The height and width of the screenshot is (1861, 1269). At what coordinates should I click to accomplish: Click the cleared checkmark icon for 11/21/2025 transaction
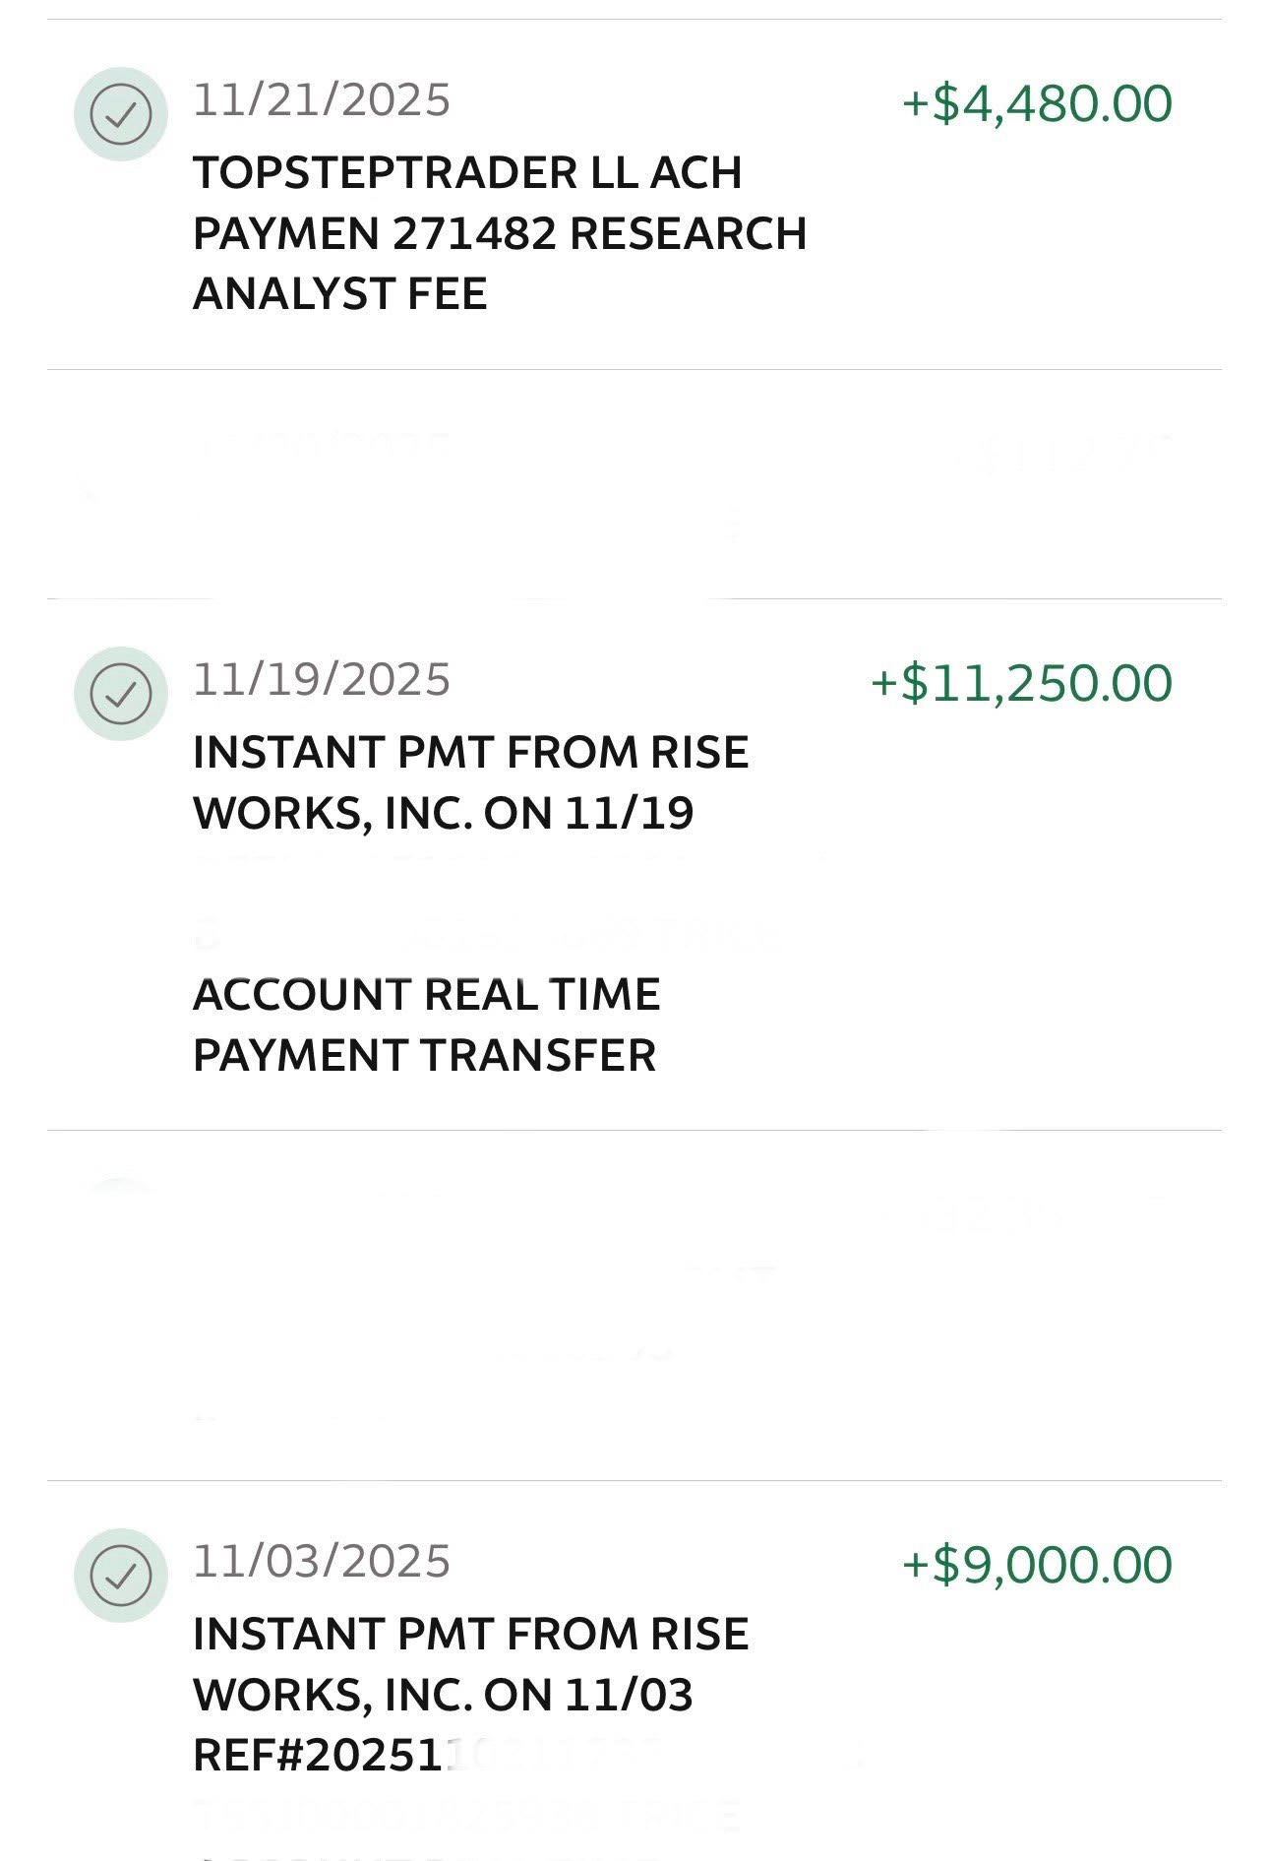click(x=121, y=114)
